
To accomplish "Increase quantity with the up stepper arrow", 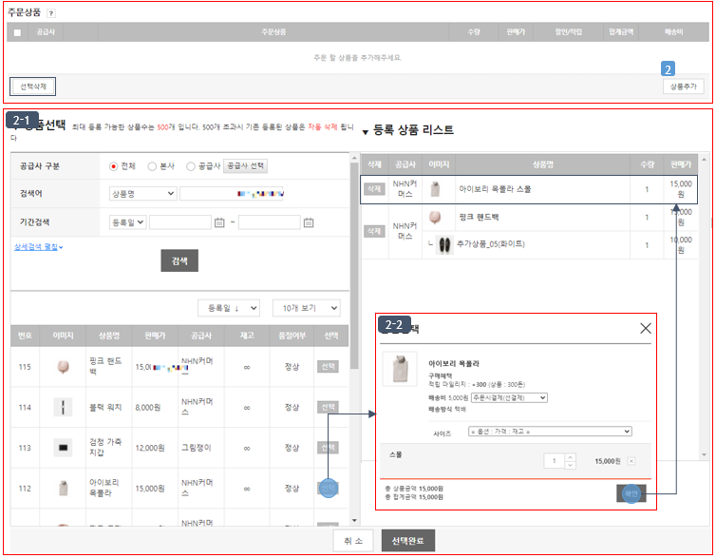I will pyautogui.click(x=571, y=457).
